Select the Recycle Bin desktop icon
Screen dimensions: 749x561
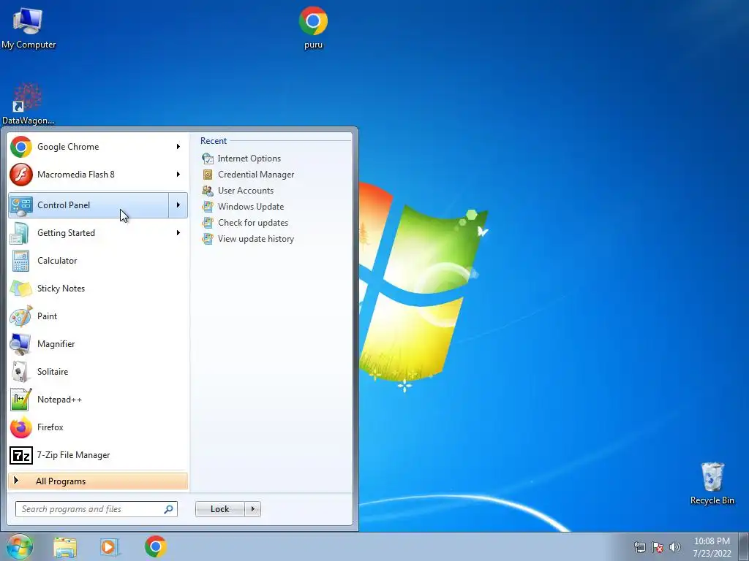[712, 484]
